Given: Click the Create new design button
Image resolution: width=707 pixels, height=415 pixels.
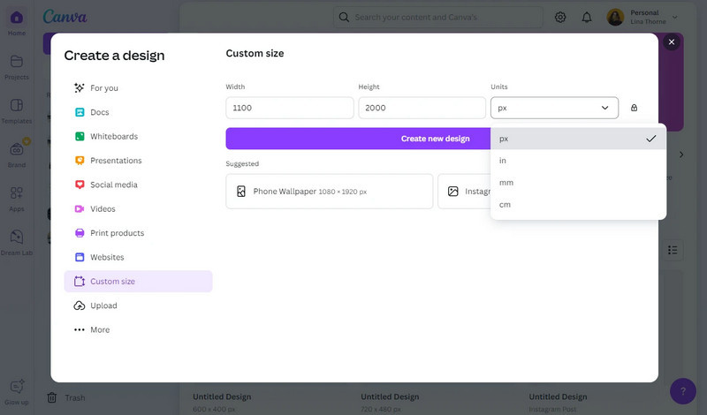Looking at the screenshot, I should pyautogui.click(x=435, y=139).
